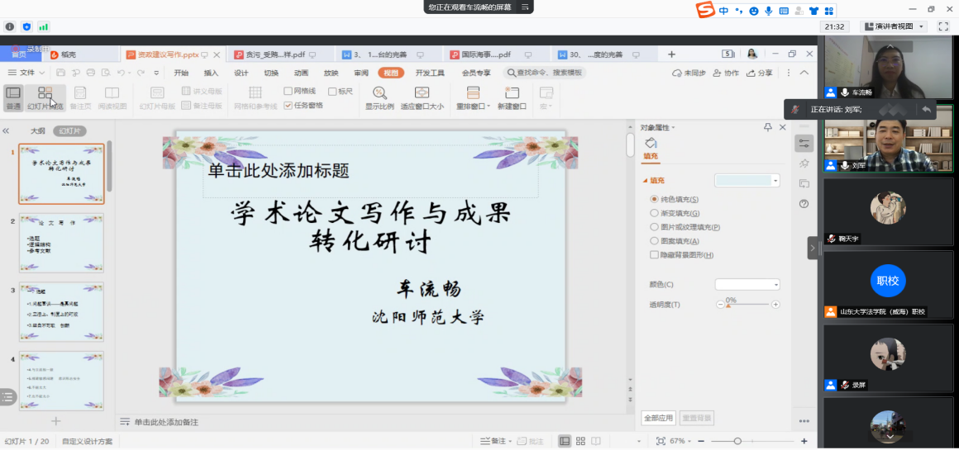Open the 颜色 color dropdown
Viewport: 959px width, 450px height.
pyautogui.click(x=747, y=285)
